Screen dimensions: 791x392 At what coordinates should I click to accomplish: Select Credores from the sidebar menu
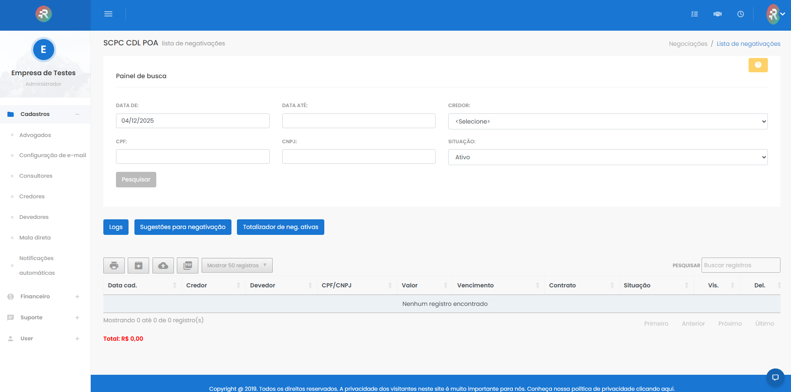(32, 197)
